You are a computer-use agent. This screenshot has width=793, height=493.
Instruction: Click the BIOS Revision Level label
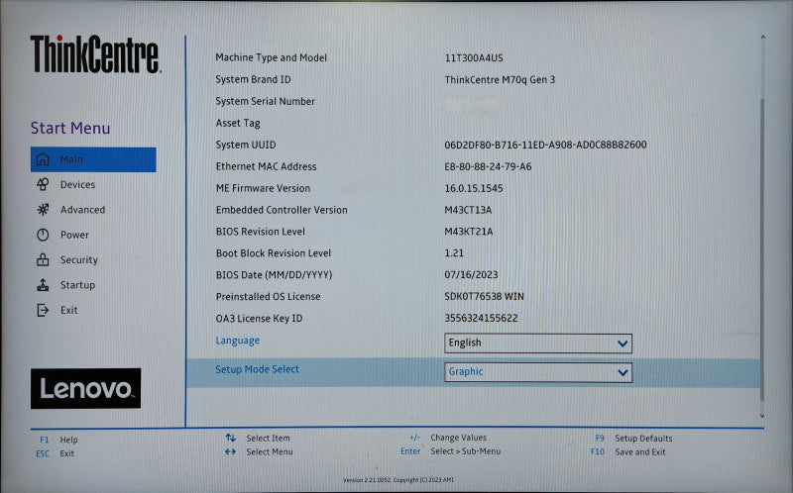point(261,232)
